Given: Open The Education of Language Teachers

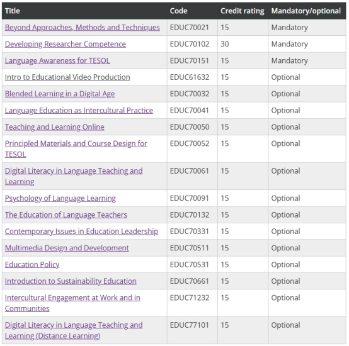Looking at the screenshot, I should (x=66, y=215).
